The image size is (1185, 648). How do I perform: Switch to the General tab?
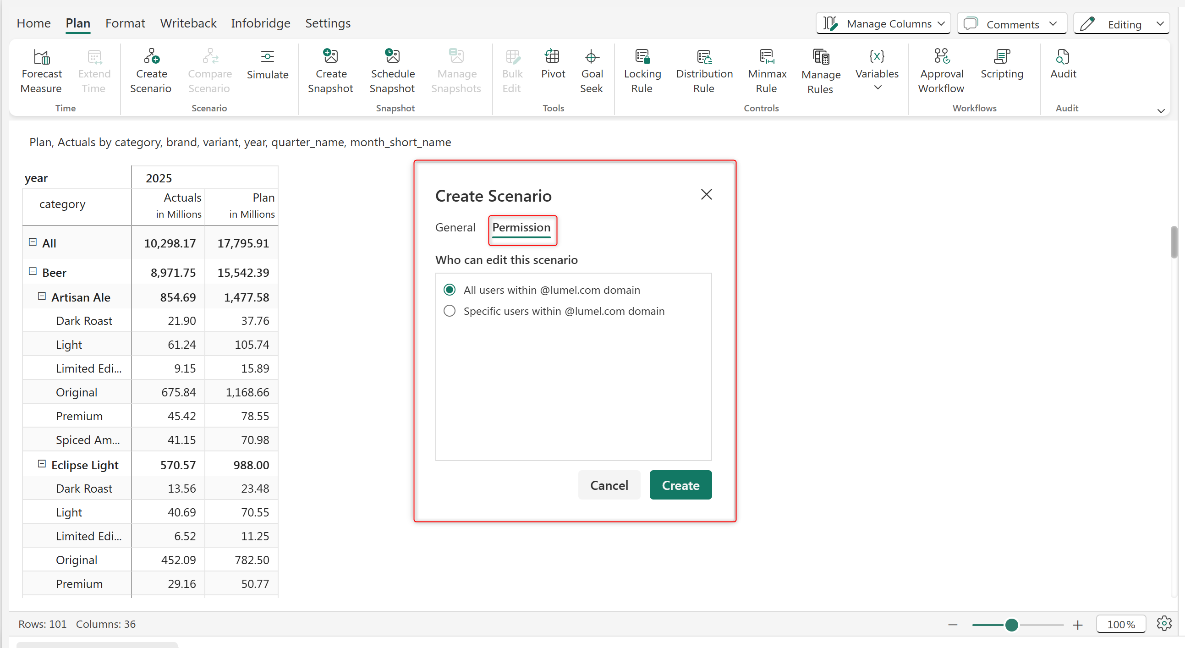click(x=455, y=227)
